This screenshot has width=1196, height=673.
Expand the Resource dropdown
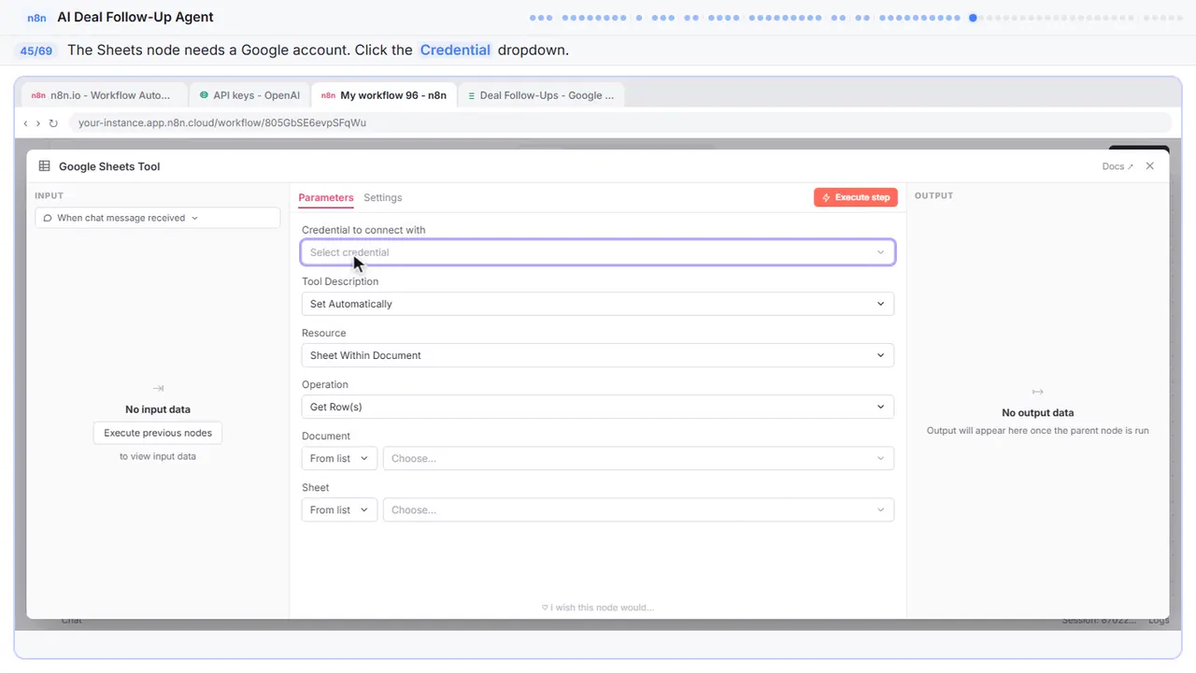(598, 355)
